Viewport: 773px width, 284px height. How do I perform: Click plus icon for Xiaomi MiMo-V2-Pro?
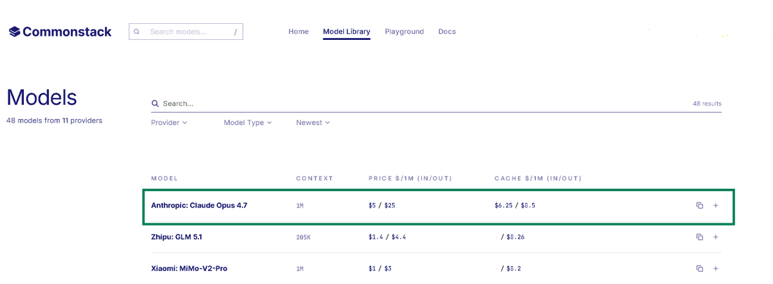tap(716, 269)
